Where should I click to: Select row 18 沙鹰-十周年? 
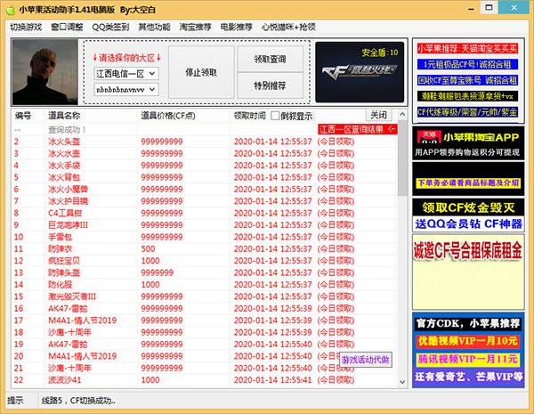tap(205, 332)
